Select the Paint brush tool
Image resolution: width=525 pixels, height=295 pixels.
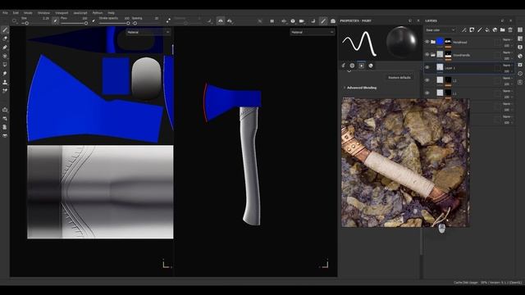click(x=5, y=30)
